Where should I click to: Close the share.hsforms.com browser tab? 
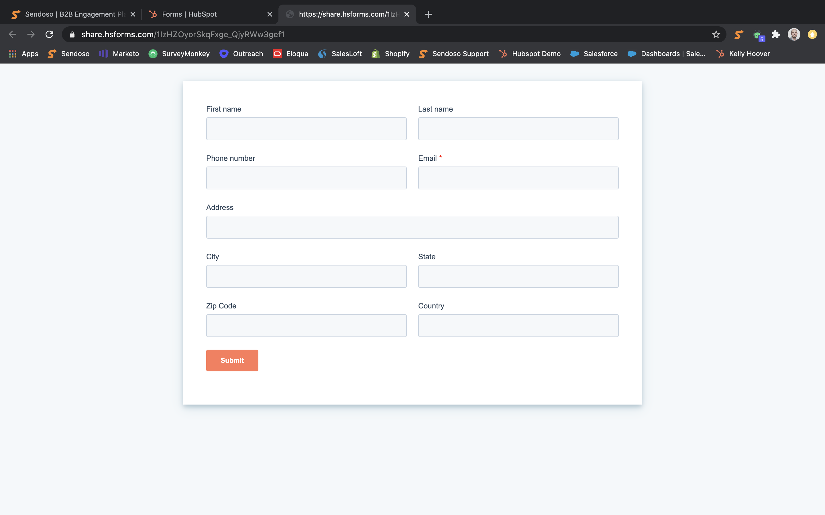coord(407,14)
